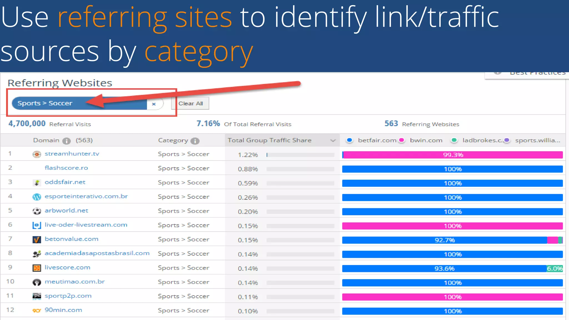Screen dimensions: 569x320
Task: Select the bwin.com pink legend dot
Action: click(x=401, y=140)
